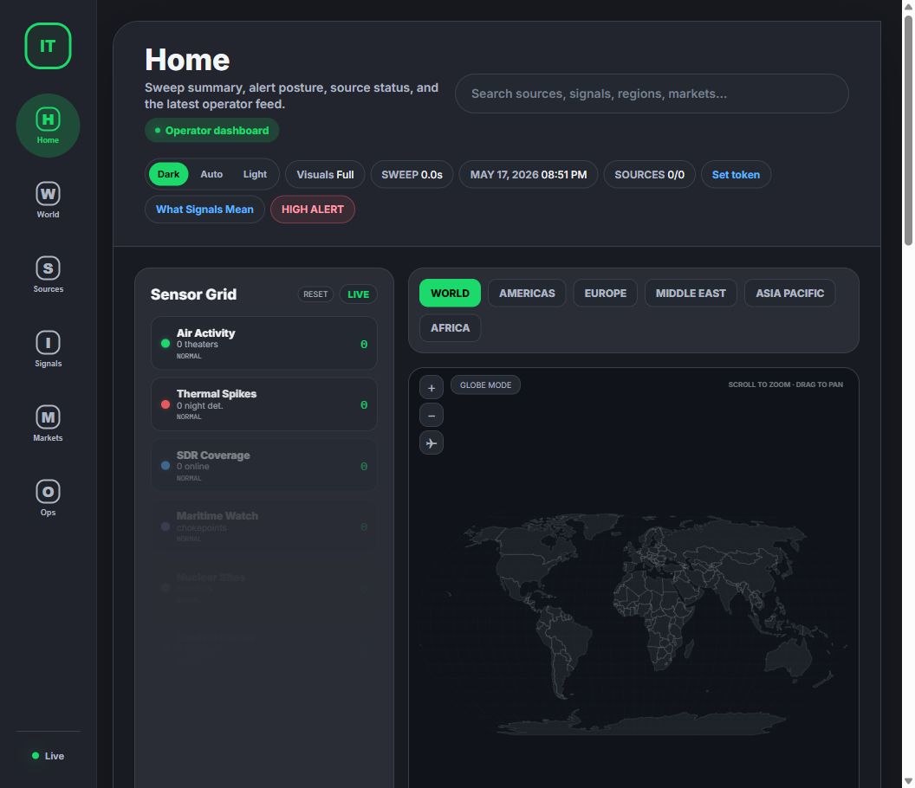Switch map to GLOBE MODE
915x788 pixels.
485,385
